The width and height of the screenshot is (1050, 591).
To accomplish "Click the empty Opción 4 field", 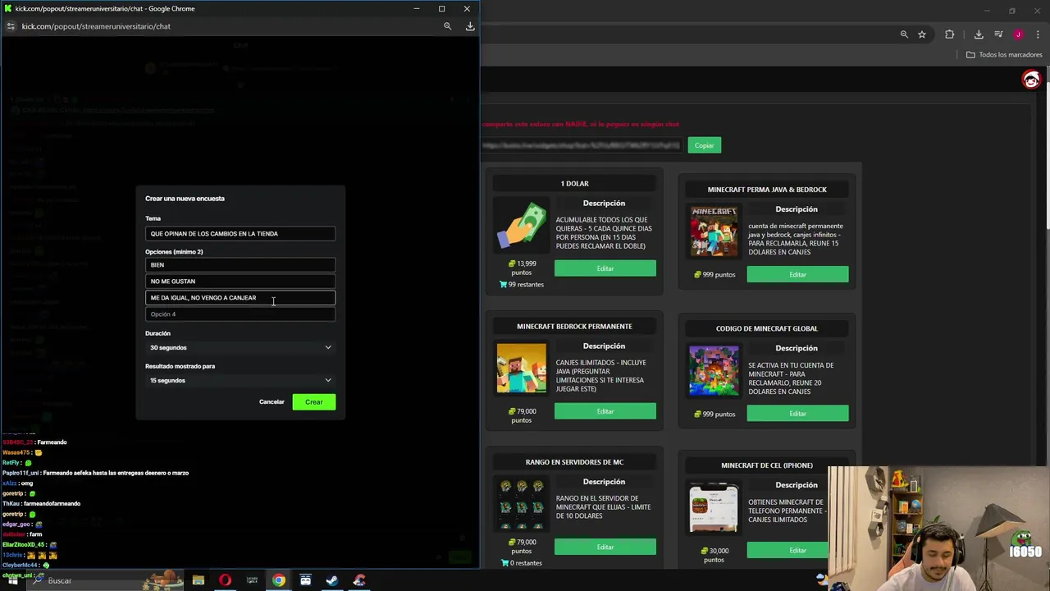I will coord(240,314).
